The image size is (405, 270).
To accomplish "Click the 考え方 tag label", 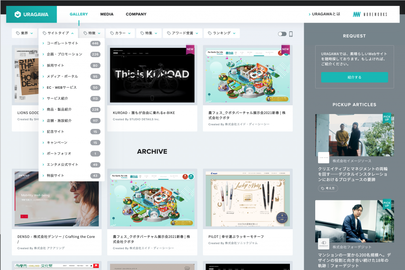I will pos(328,188).
